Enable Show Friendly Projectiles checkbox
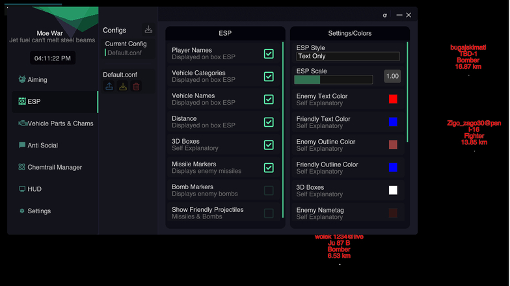The height and width of the screenshot is (286, 510). [x=269, y=213]
